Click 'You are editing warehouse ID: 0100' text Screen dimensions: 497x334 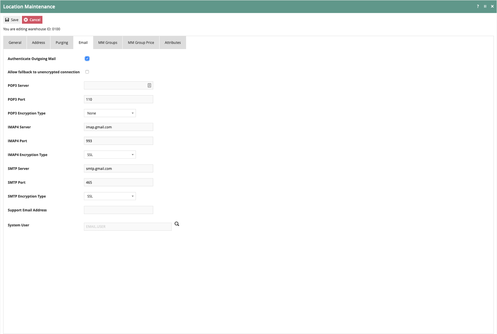(x=32, y=29)
